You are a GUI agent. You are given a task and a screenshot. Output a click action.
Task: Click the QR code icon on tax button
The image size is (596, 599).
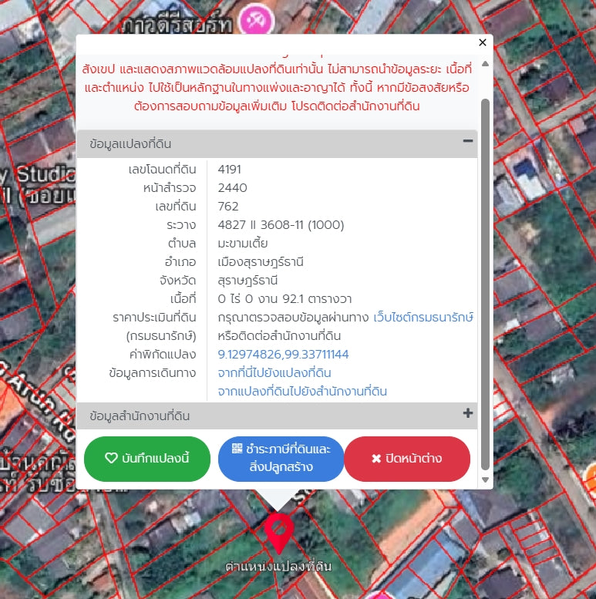click(x=237, y=449)
